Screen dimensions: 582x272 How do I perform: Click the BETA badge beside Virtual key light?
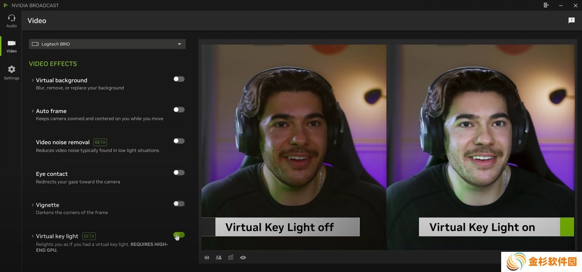pos(89,236)
